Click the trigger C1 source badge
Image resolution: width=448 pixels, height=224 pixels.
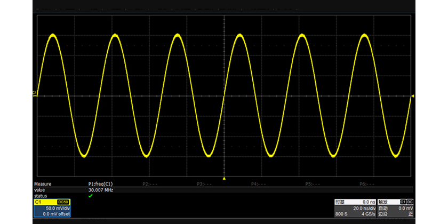tap(403, 202)
